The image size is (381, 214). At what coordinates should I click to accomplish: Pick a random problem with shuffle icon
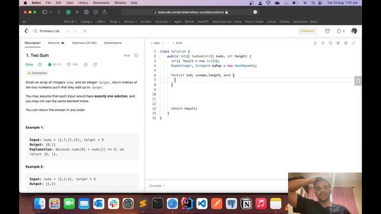click(85, 31)
